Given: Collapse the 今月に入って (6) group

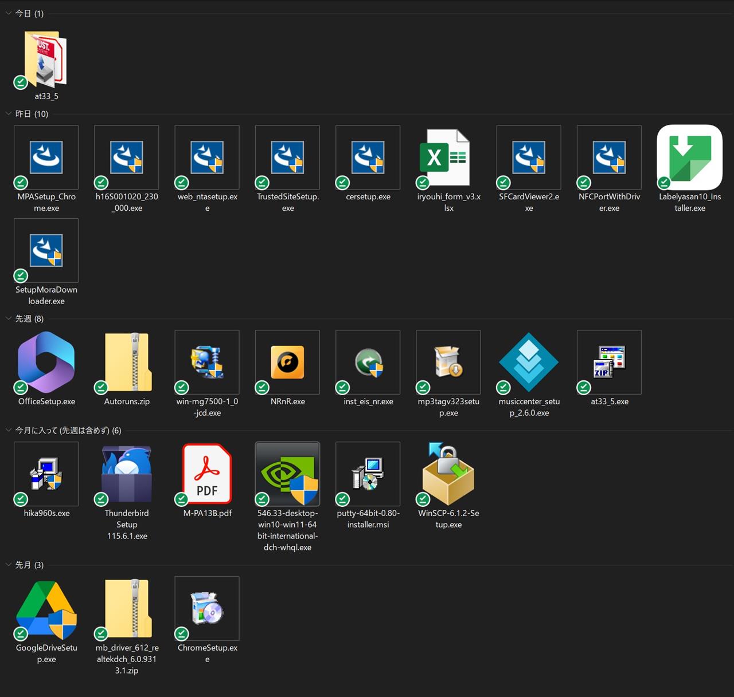Looking at the screenshot, I should (9, 430).
